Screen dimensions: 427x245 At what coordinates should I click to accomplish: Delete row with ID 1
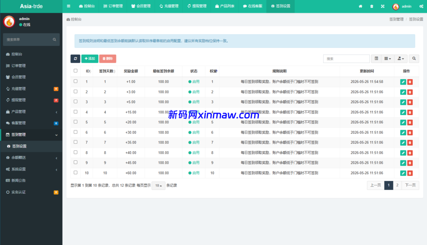pos(410,82)
